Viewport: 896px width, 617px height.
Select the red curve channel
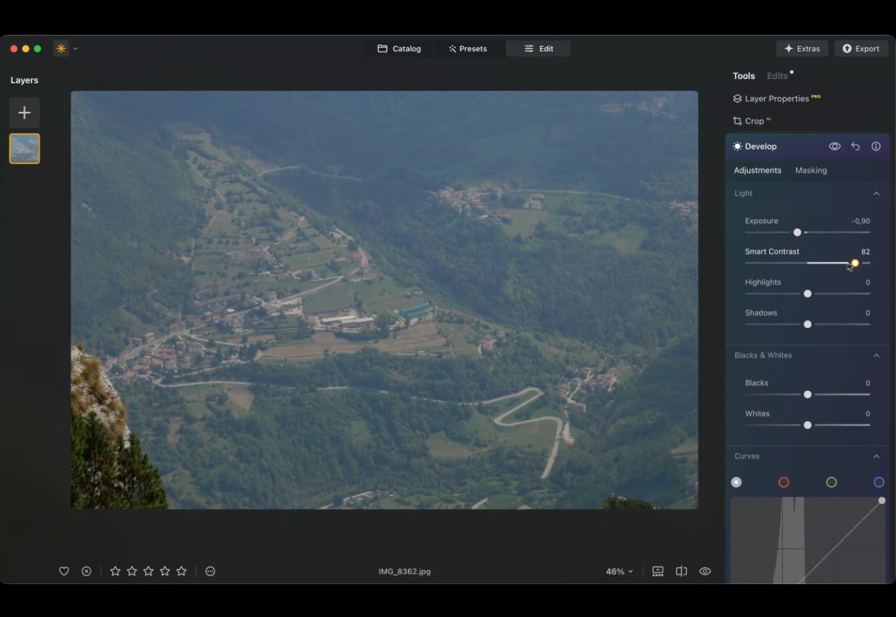[x=783, y=482]
